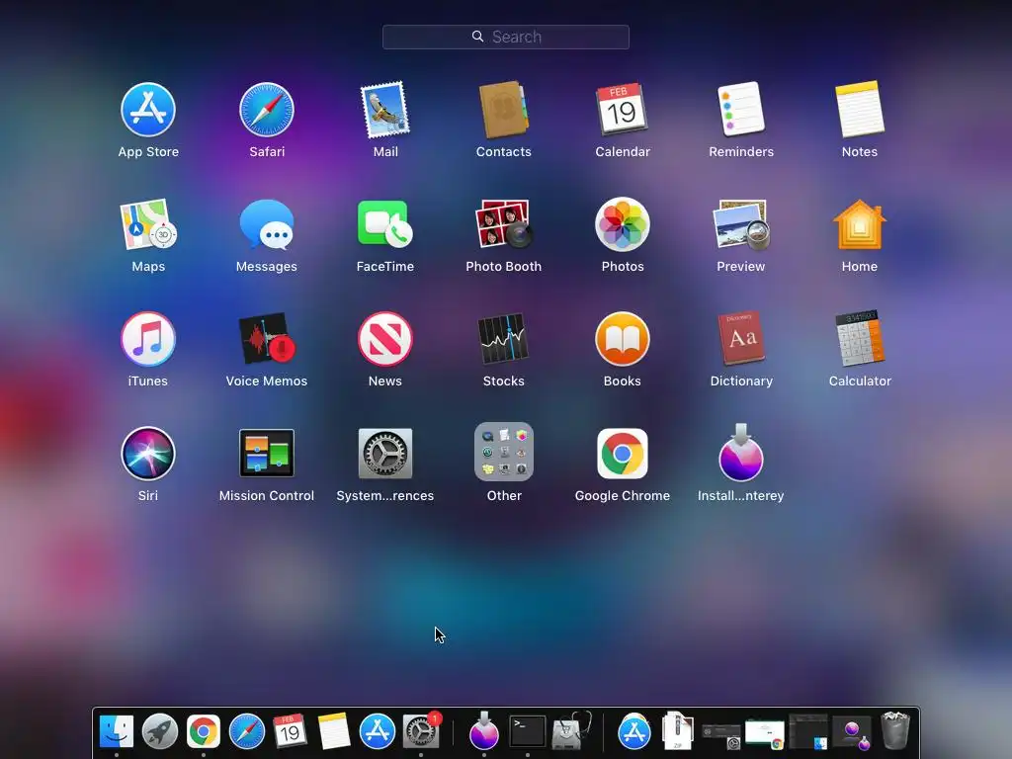
Task: Open the macOS Monterey installer in the Dock
Action: click(484, 730)
